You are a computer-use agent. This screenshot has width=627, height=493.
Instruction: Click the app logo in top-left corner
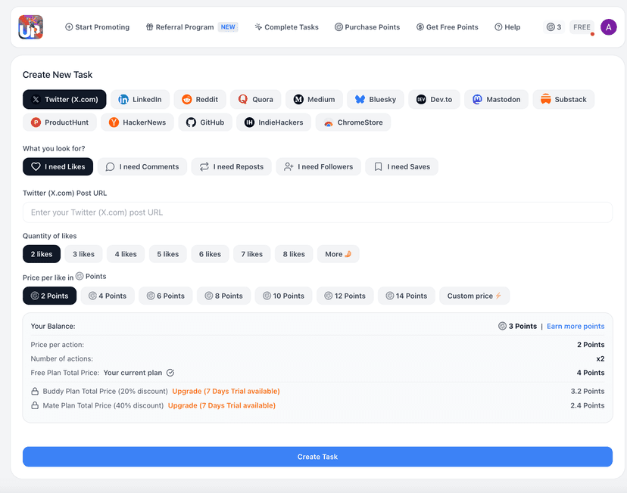[x=31, y=27]
